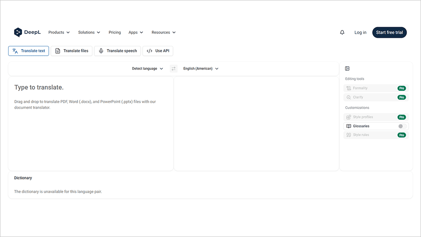
Task: Select the Clarify editing tool
Action: (376, 97)
